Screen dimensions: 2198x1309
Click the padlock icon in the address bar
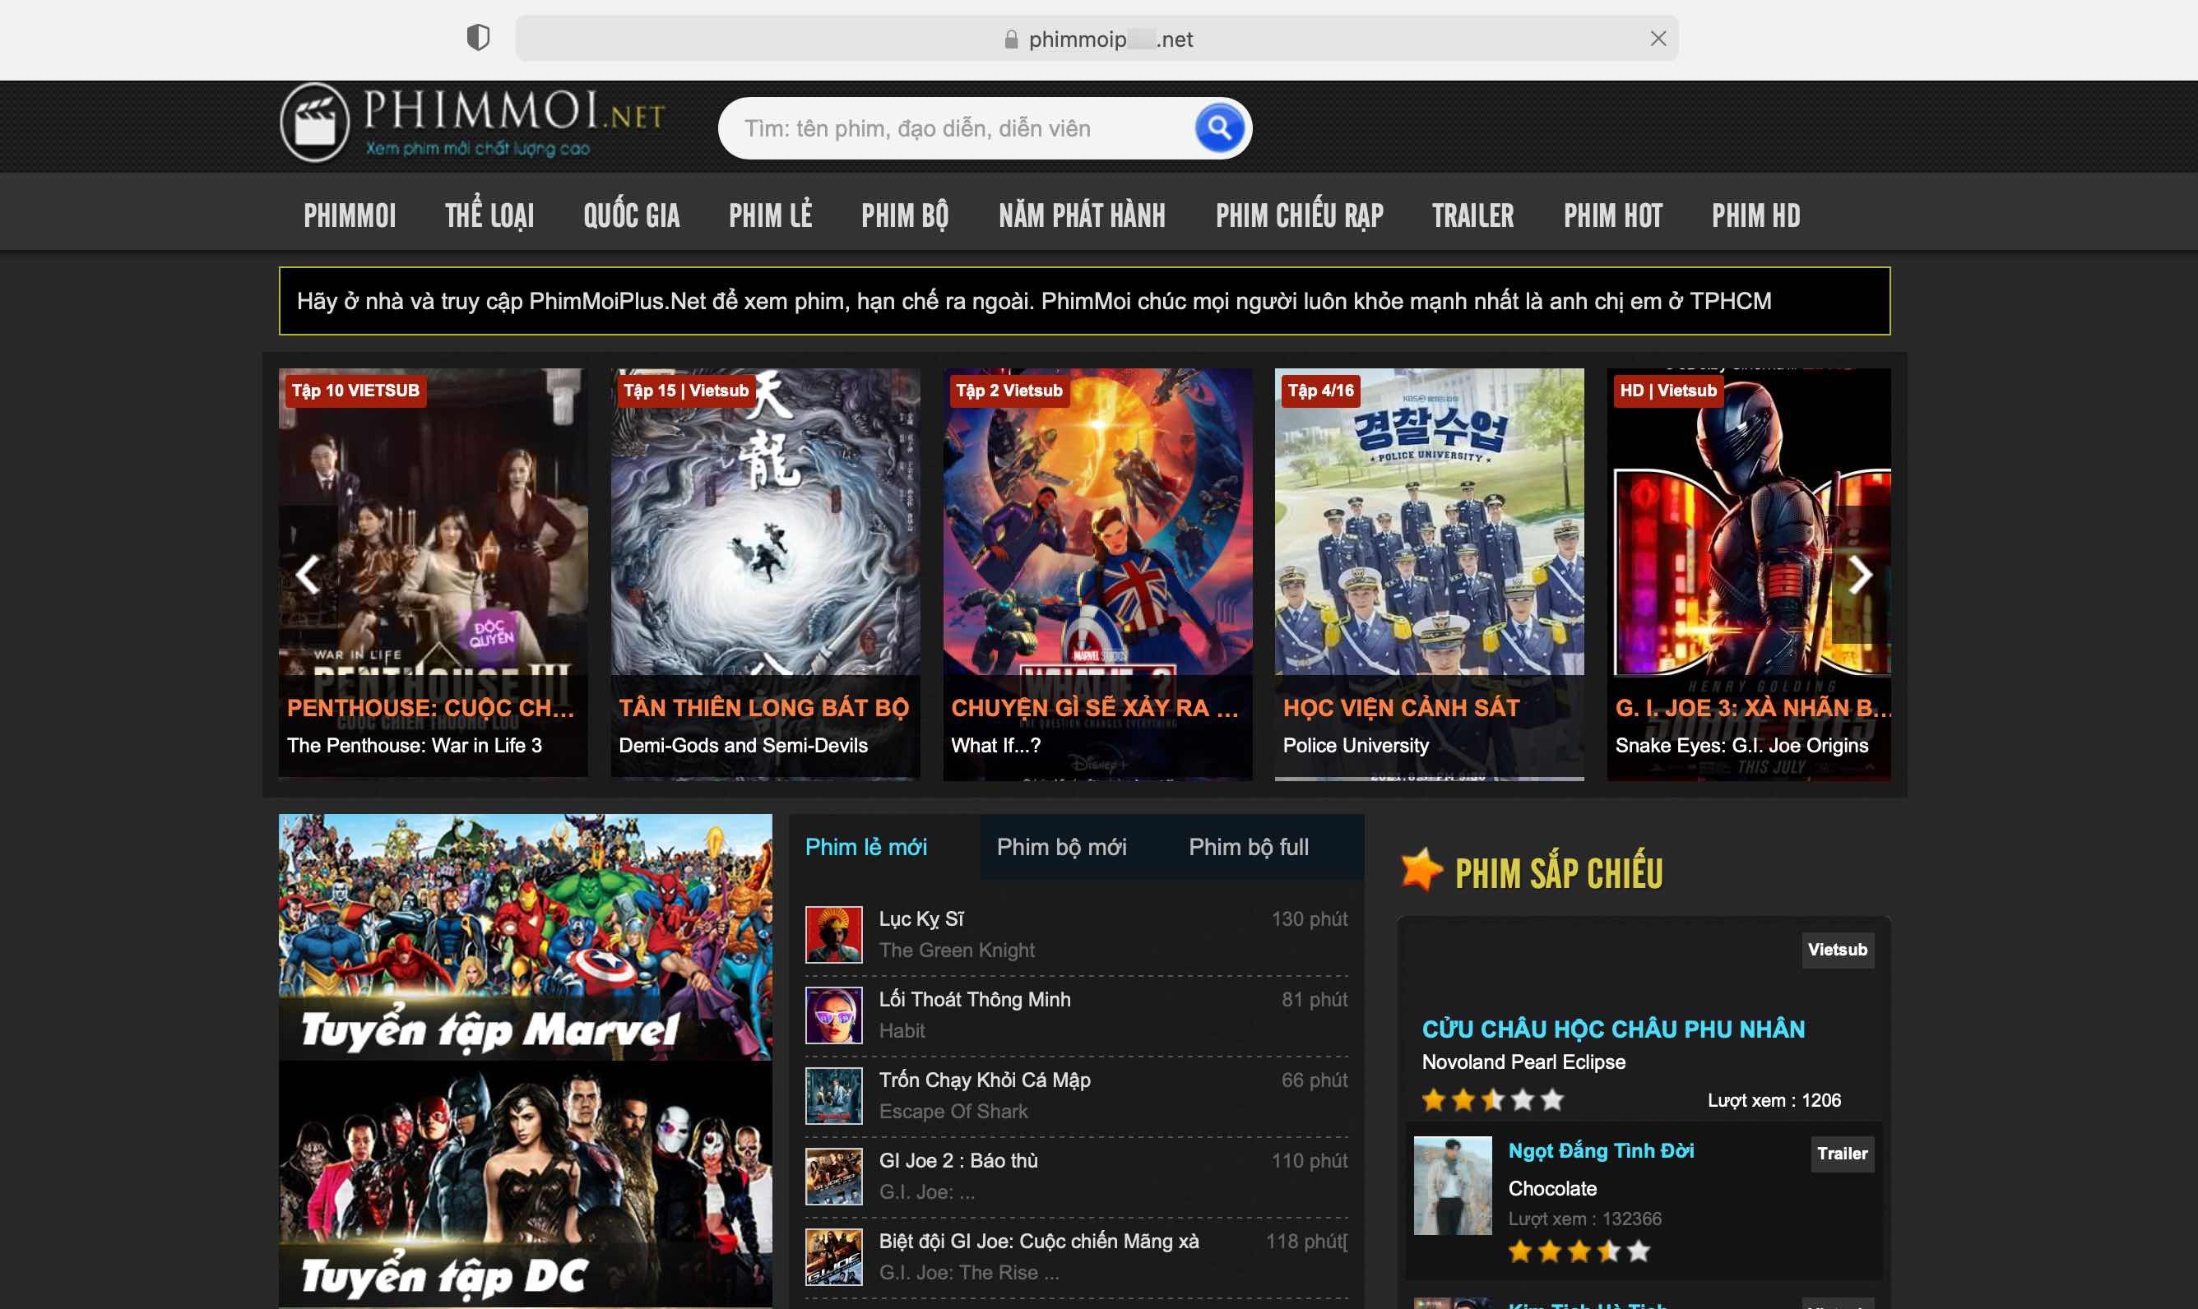coord(1011,39)
